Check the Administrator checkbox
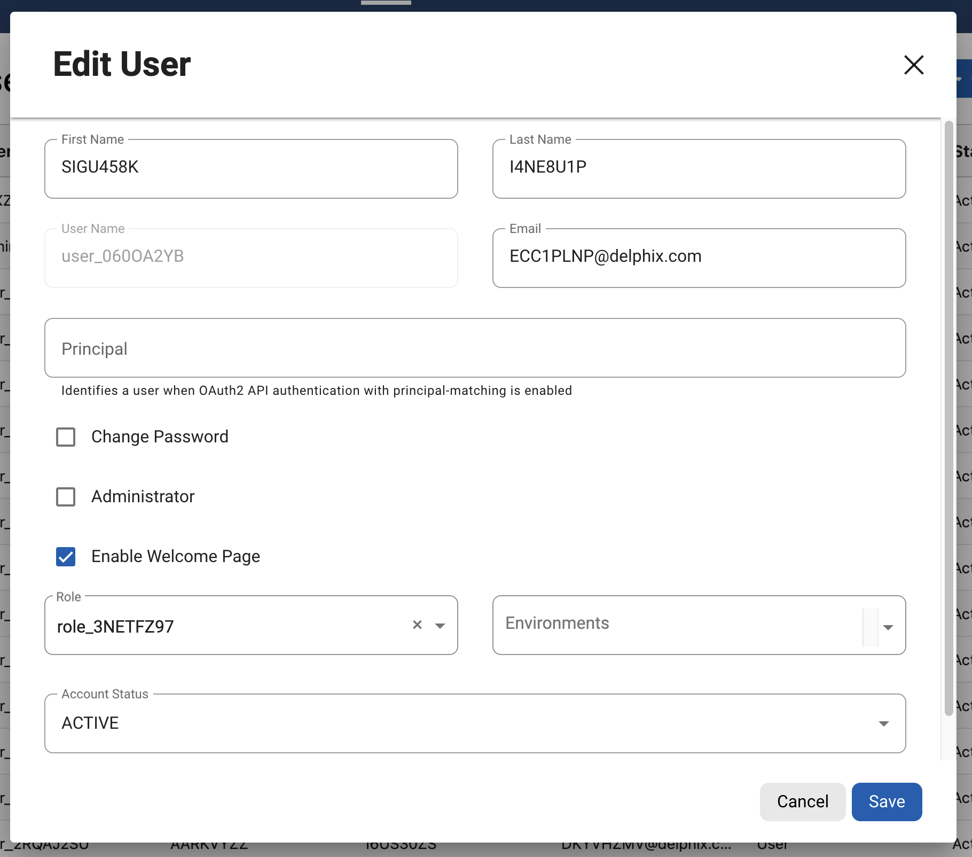The width and height of the screenshot is (972, 857). 66,497
